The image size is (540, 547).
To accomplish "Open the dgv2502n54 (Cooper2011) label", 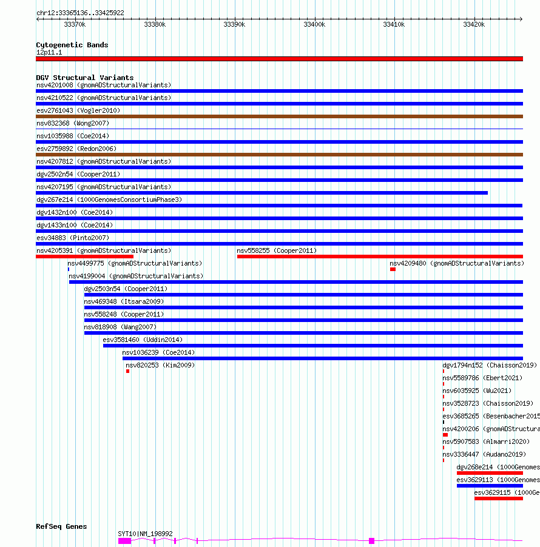I will pos(78,174).
